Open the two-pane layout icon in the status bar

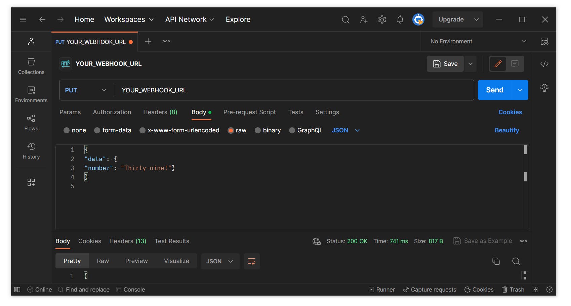535,290
